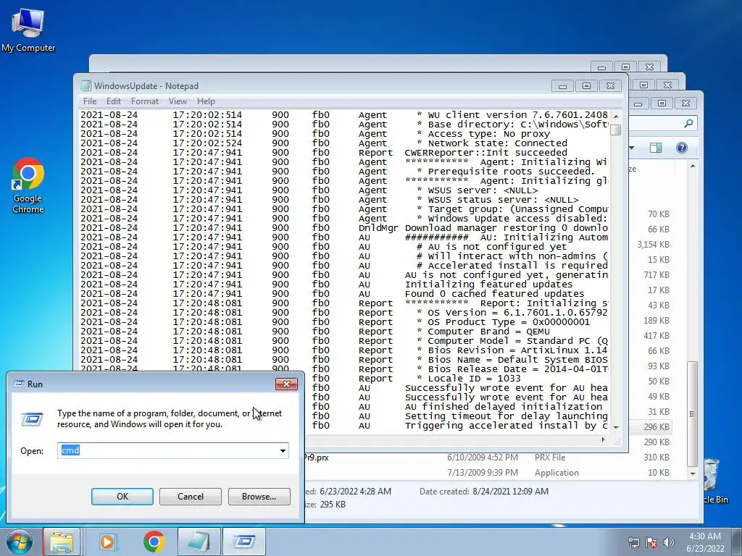Screen dimensions: 742x556
Task: Select Run dialog taskbar button
Action: click(x=244, y=542)
